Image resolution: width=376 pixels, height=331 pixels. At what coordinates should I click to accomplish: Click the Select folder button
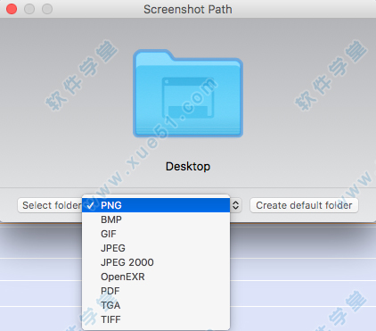tap(50, 205)
